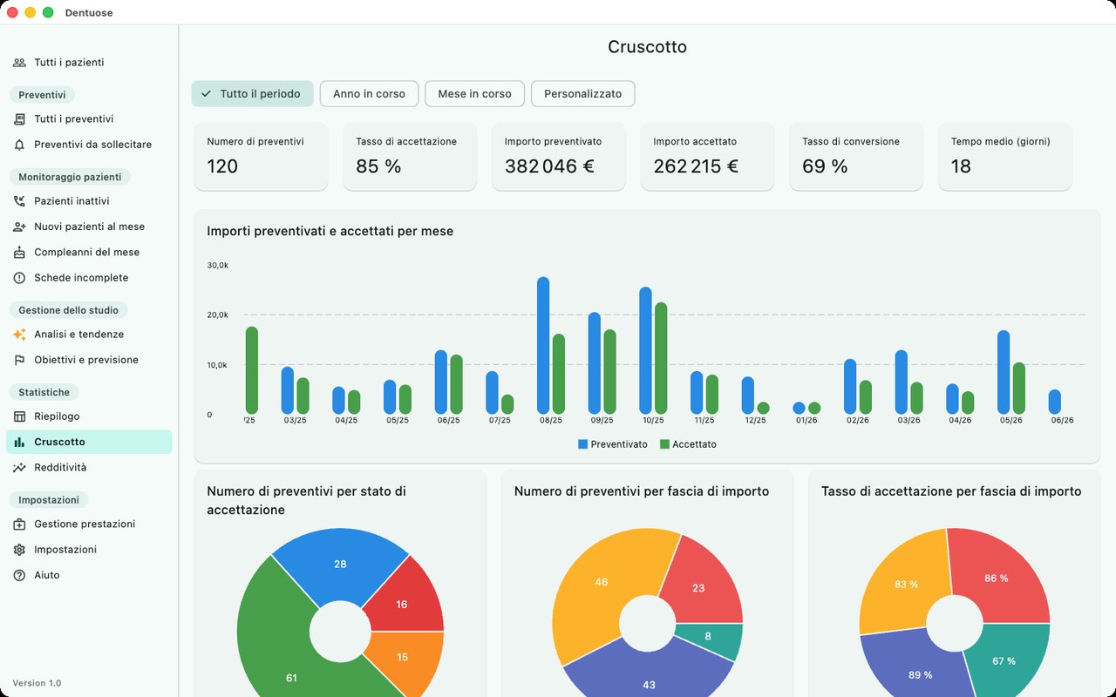
Task: Open Gestione prestazioni settings
Action: (89, 524)
